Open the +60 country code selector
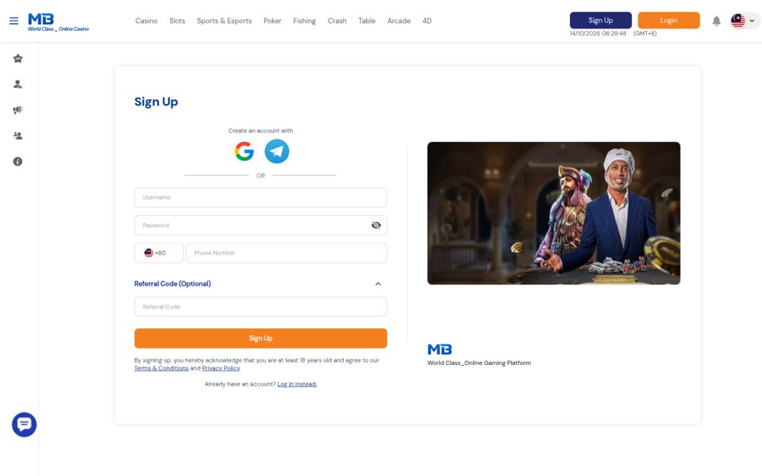Image resolution: width=762 pixels, height=476 pixels. click(159, 252)
